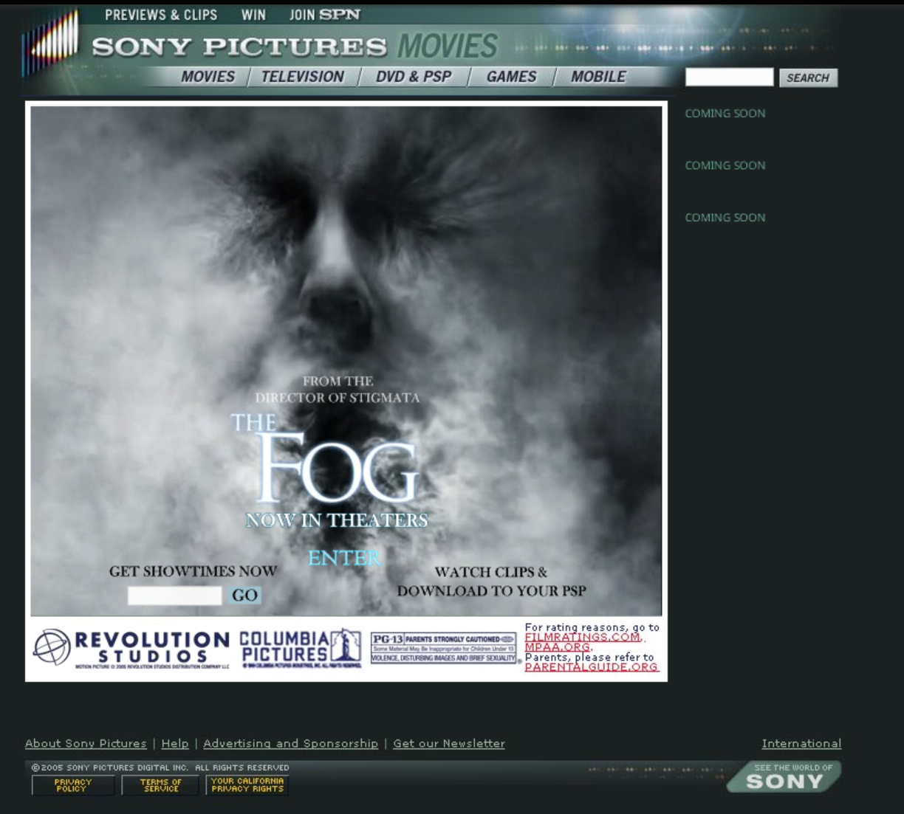Open the Help footer link
The height and width of the screenshot is (814, 904).
[175, 744]
